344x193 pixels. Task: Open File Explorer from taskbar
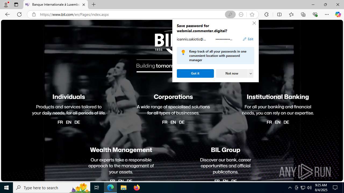(124, 188)
